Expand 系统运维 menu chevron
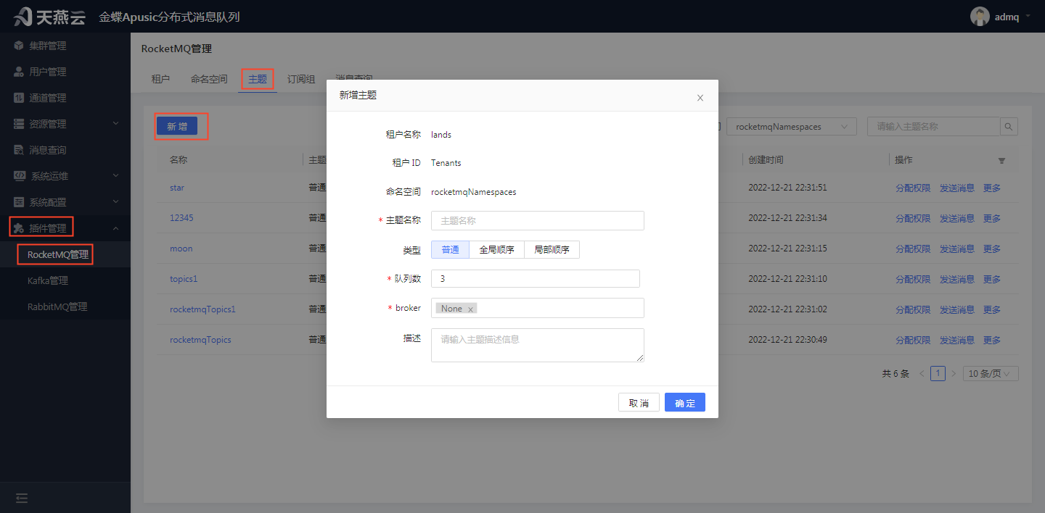The width and height of the screenshot is (1045, 513). (115, 176)
